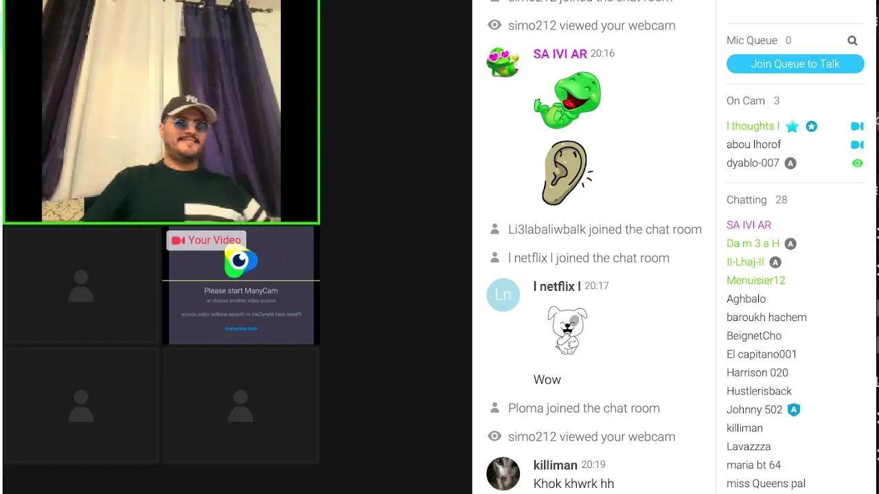
Task: Click the admin badge beside Johnny 502
Action: (x=794, y=410)
